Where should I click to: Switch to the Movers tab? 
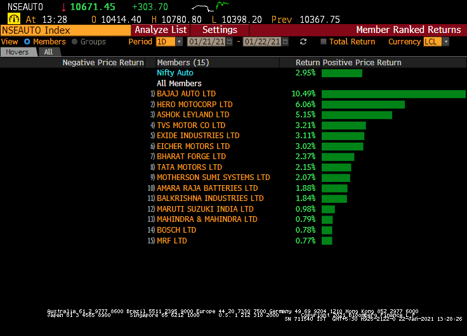[x=17, y=52]
